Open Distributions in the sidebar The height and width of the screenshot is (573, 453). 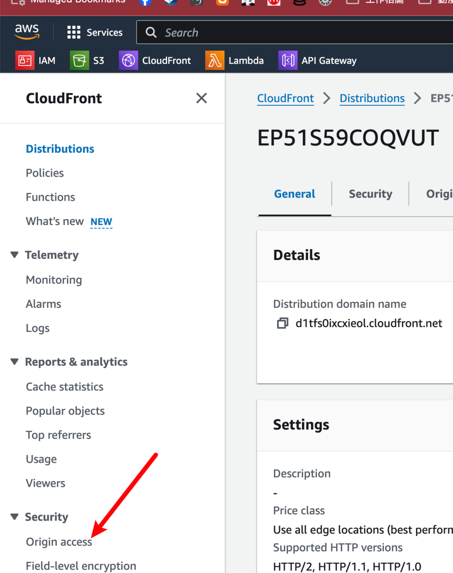pyautogui.click(x=60, y=149)
